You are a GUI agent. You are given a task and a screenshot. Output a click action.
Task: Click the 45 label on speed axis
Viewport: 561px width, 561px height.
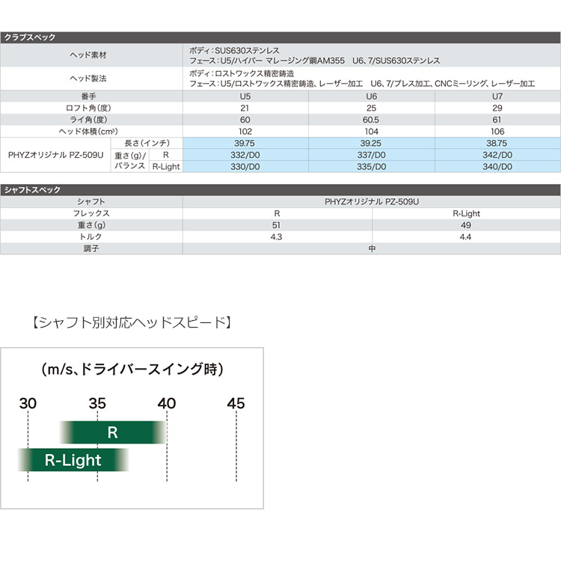(x=236, y=403)
